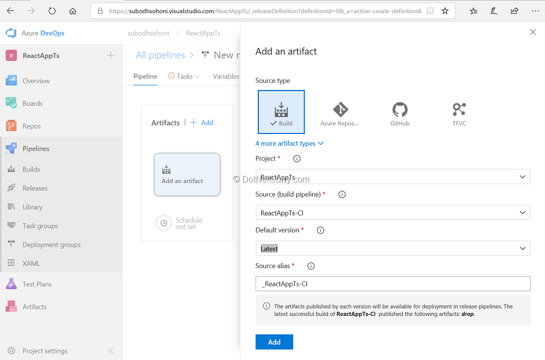Expand the Tasks tab dropdown chevron

[197, 77]
